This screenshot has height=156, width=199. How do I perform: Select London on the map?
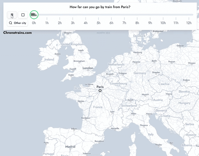coord(88,68)
